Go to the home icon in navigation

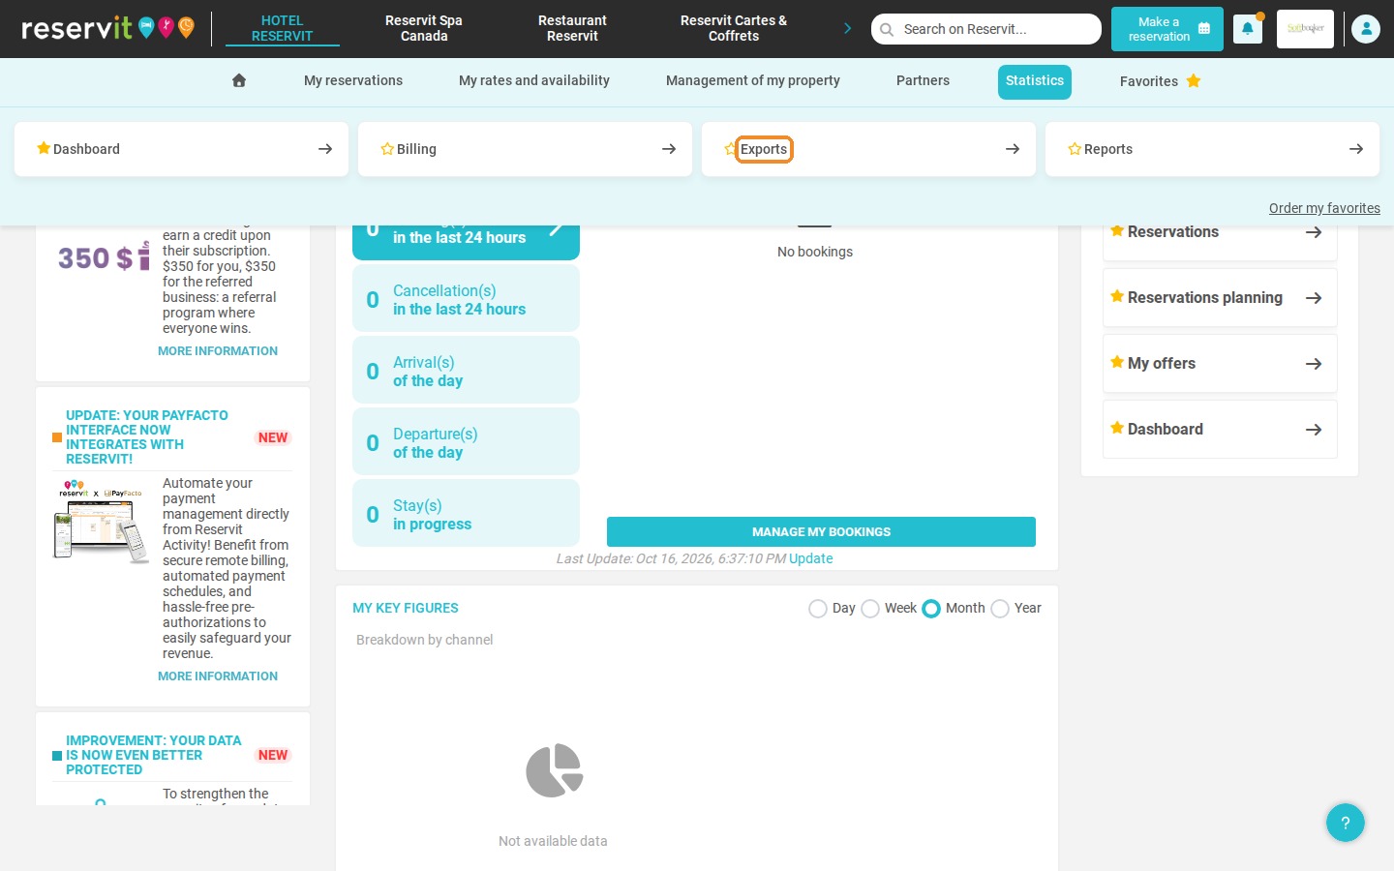(239, 80)
